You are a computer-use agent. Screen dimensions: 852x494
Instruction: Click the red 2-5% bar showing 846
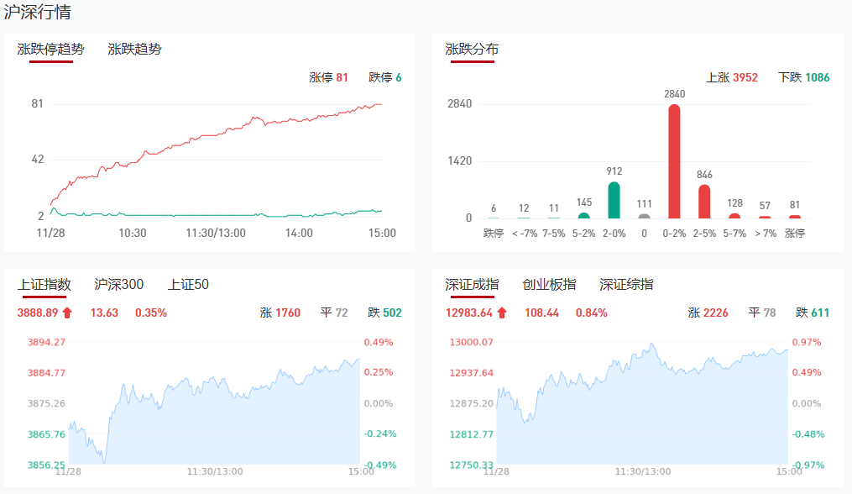click(704, 202)
